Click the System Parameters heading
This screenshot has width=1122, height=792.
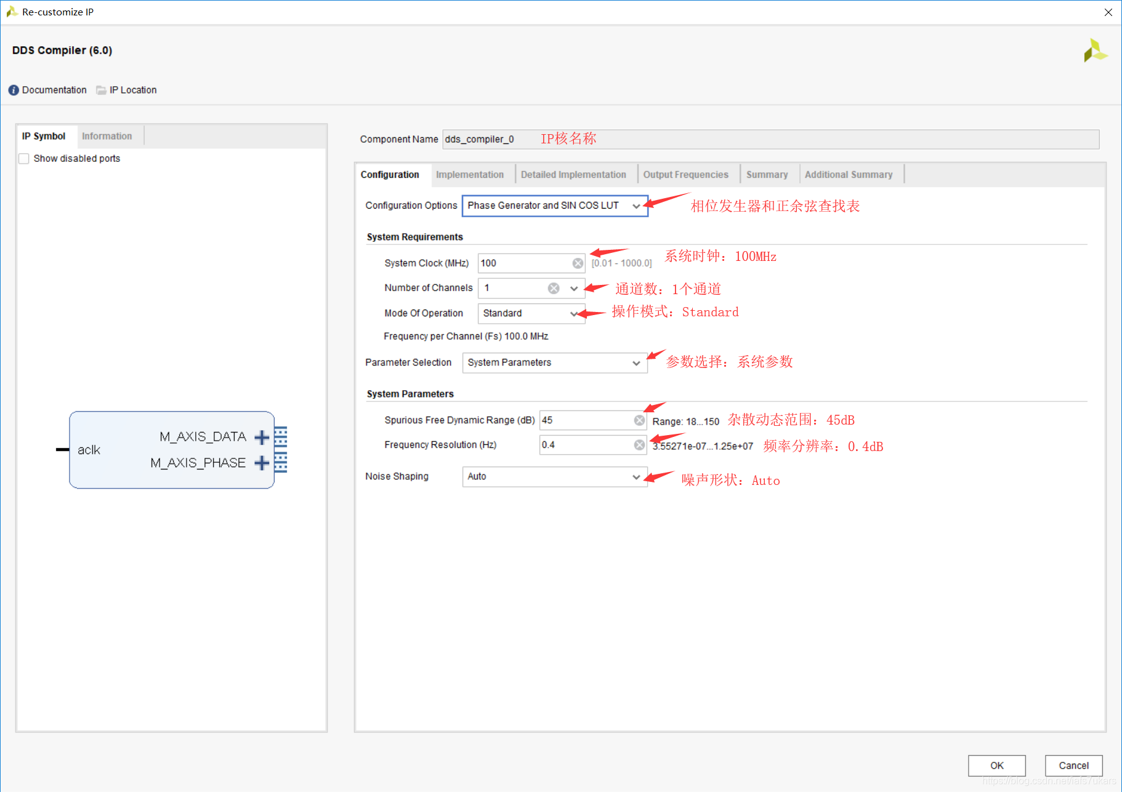(410, 394)
